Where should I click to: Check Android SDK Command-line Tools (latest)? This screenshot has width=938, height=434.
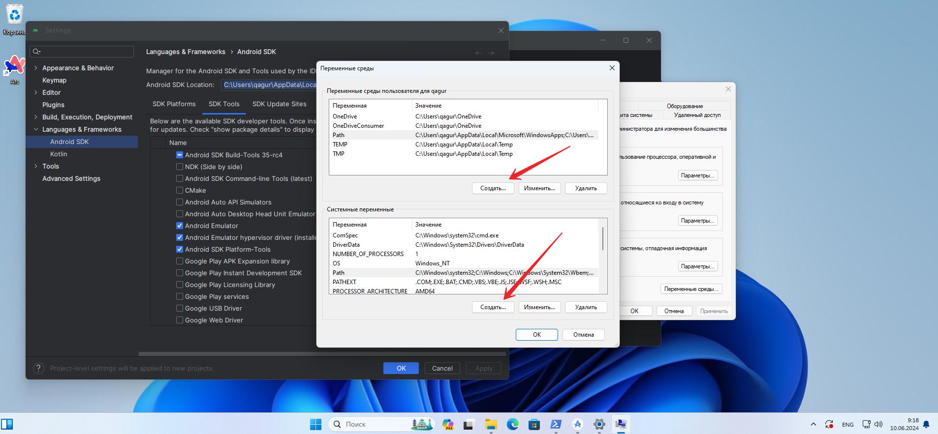180,178
